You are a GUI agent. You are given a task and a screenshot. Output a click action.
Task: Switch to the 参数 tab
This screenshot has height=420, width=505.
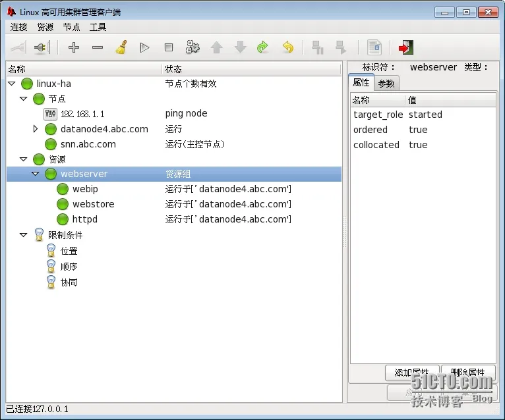point(386,84)
